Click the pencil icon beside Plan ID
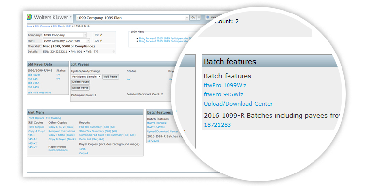The height and width of the screenshot is (186, 371). (x=101, y=40)
